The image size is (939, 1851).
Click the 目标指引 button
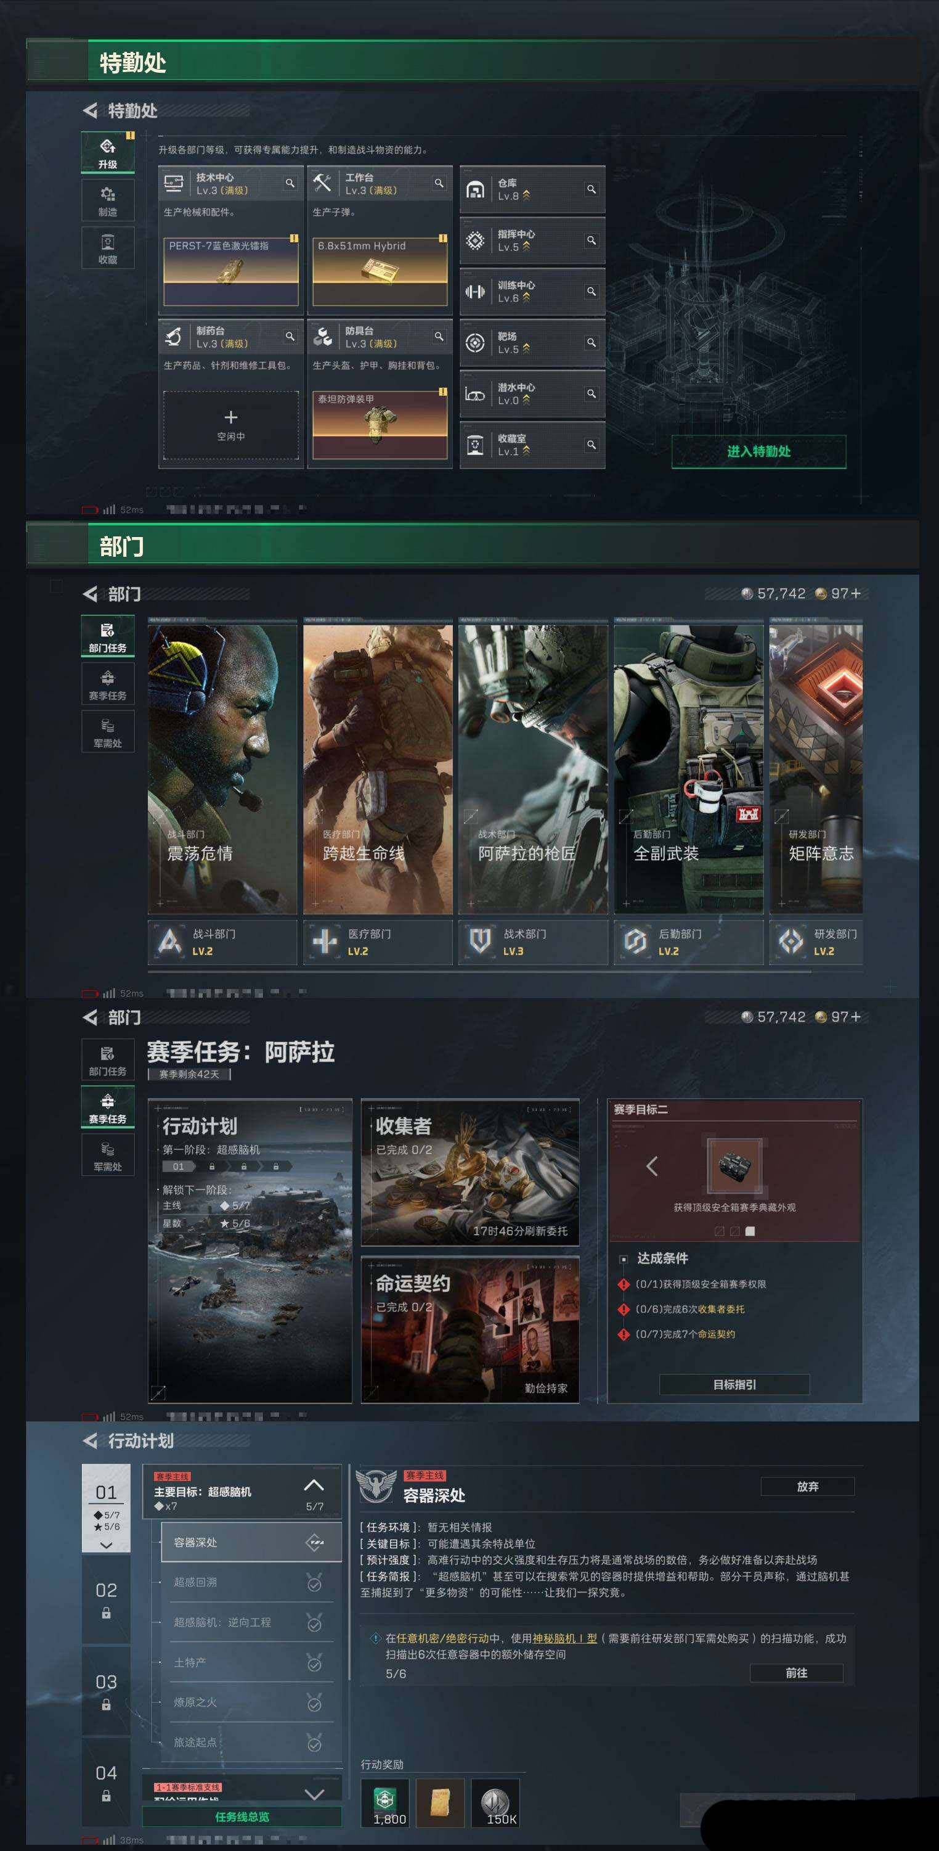pyautogui.click(x=734, y=1385)
